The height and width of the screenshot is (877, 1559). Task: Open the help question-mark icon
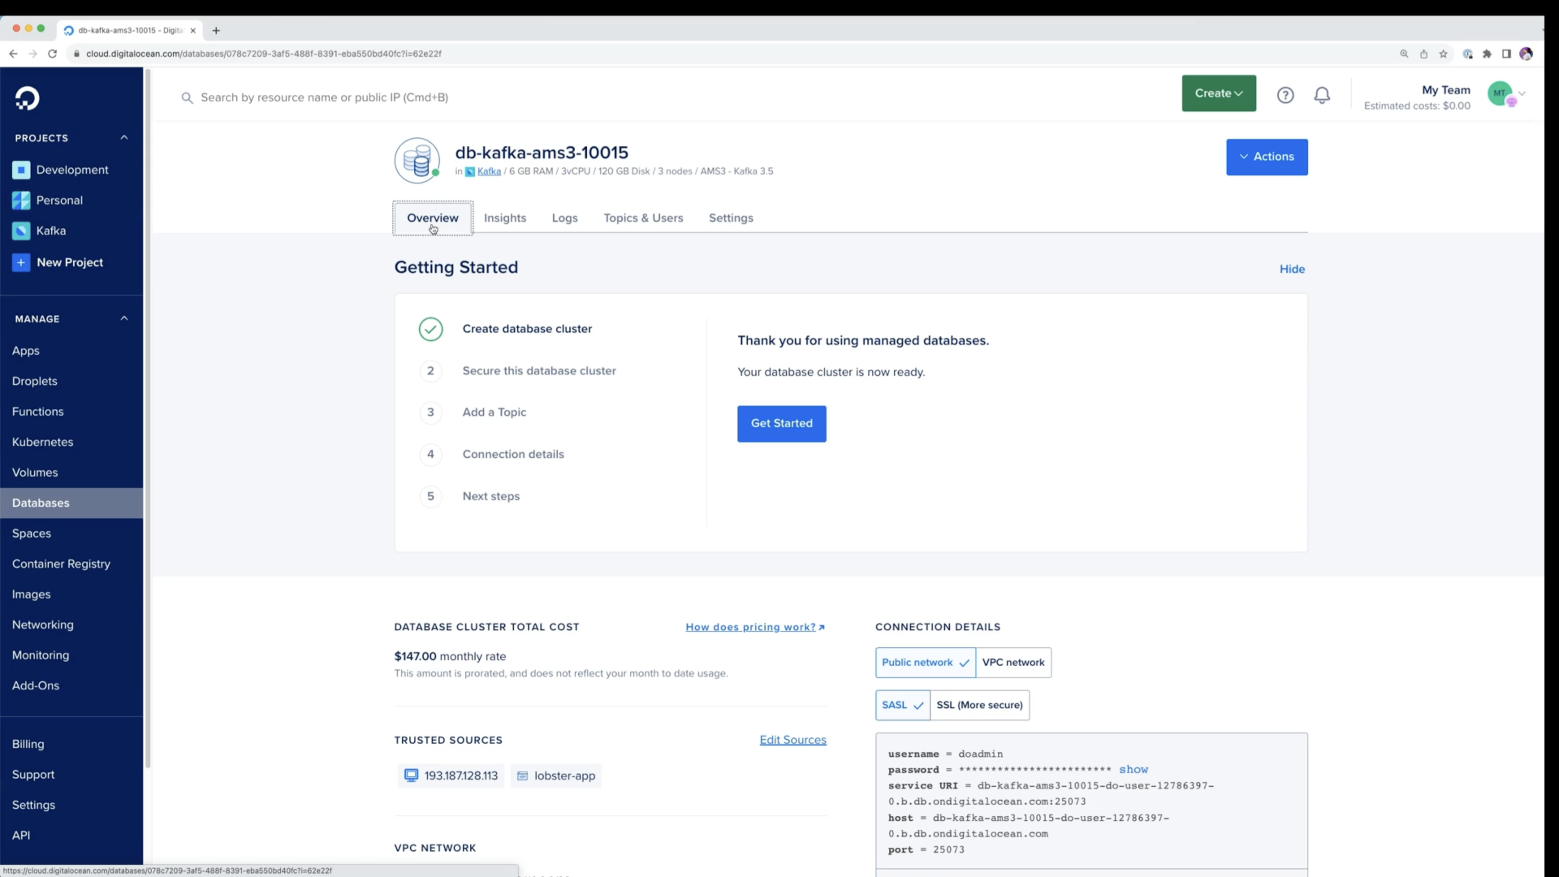point(1285,95)
